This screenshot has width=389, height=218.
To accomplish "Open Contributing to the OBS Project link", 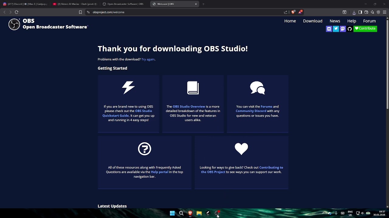I will (x=242, y=170).
